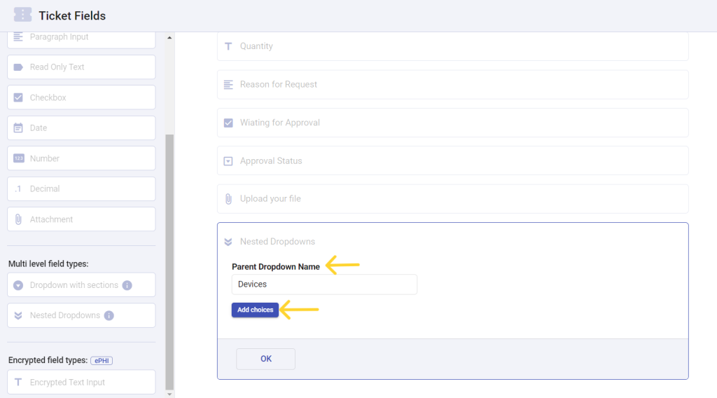
Task: Open info icon next to Dropdown with sections
Action: tap(127, 285)
